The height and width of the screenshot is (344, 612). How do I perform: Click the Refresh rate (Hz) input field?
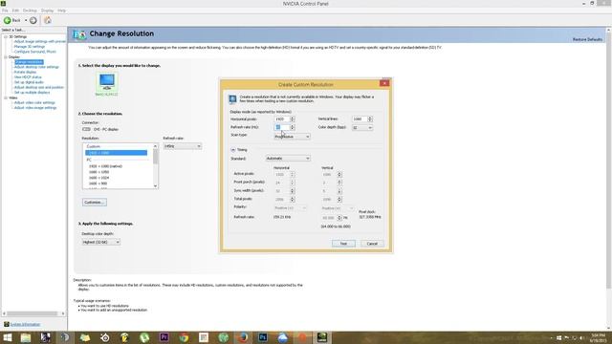click(281, 127)
